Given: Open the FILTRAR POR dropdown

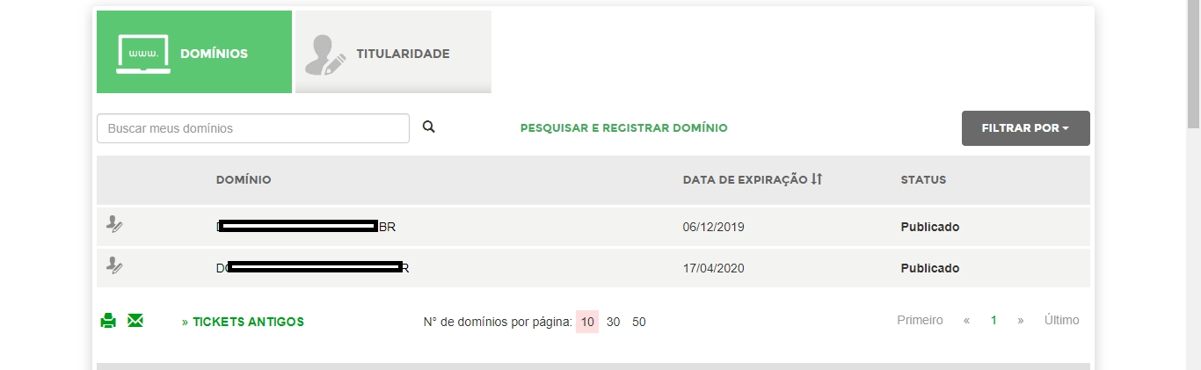Looking at the screenshot, I should coord(1025,128).
